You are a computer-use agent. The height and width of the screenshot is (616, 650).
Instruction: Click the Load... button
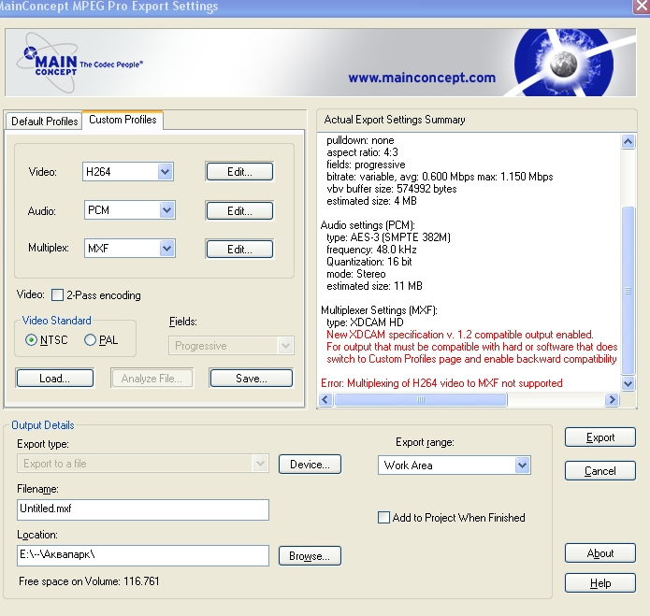pyautogui.click(x=55, y=379)
